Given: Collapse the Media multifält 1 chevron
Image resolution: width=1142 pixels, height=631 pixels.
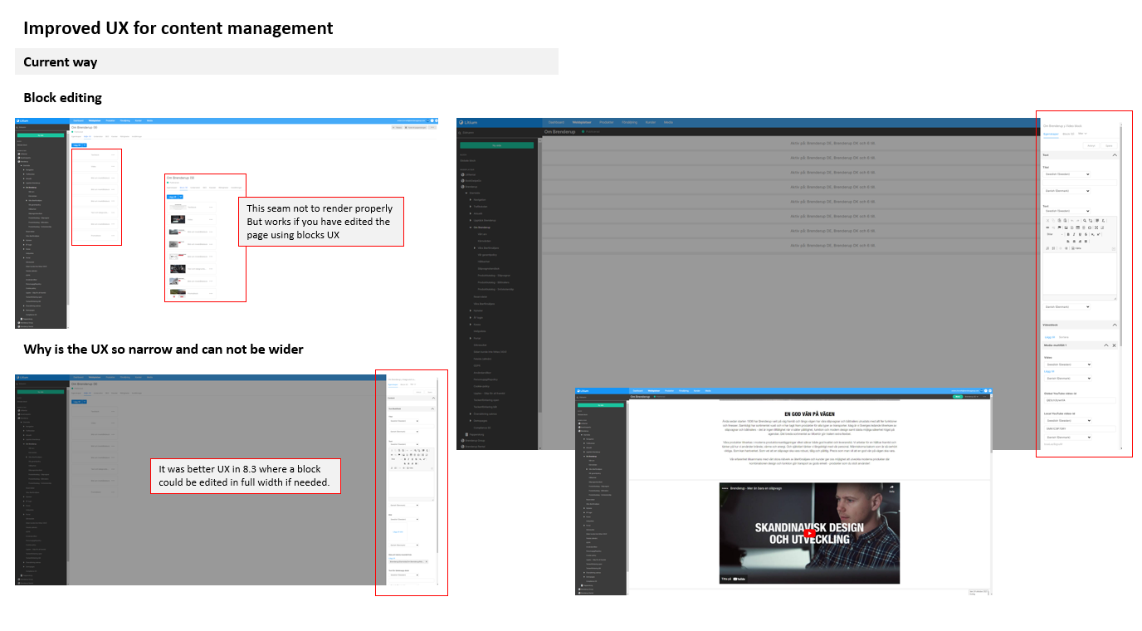Looking at the screenshot, I should pos(1105,345).
